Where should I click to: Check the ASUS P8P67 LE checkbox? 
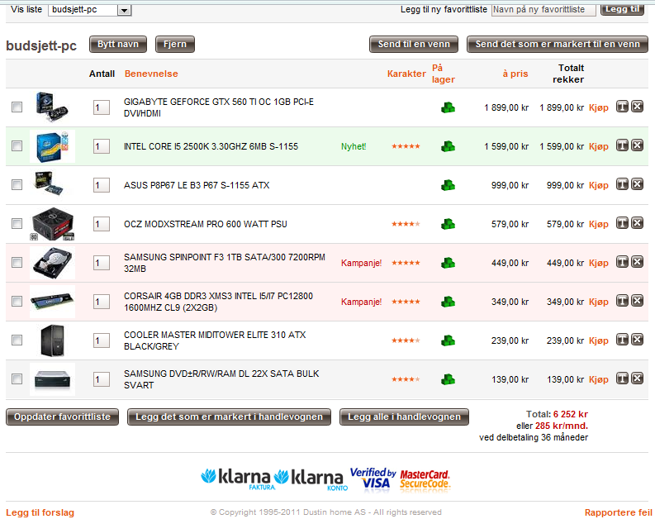[x=17, y=184]
